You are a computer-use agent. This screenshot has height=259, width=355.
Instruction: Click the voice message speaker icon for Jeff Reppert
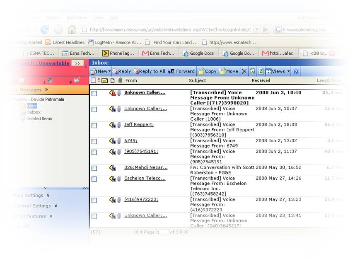tap(113, 125)
